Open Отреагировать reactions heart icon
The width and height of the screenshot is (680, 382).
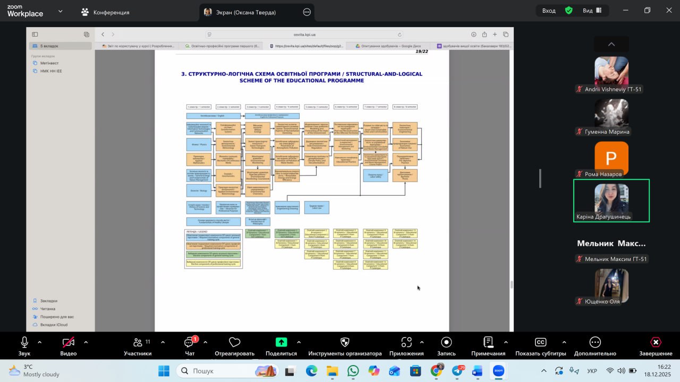pos(234,343)
